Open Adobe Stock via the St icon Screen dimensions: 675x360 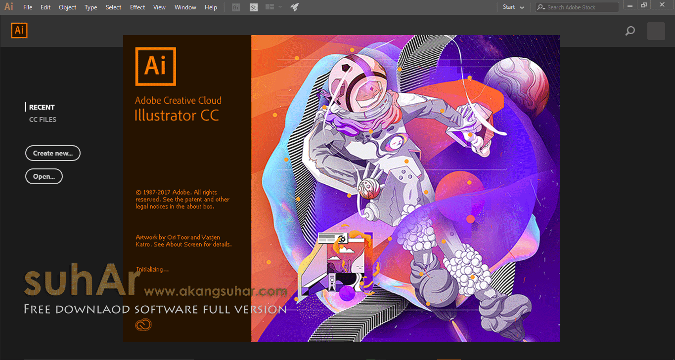[254, 7]
